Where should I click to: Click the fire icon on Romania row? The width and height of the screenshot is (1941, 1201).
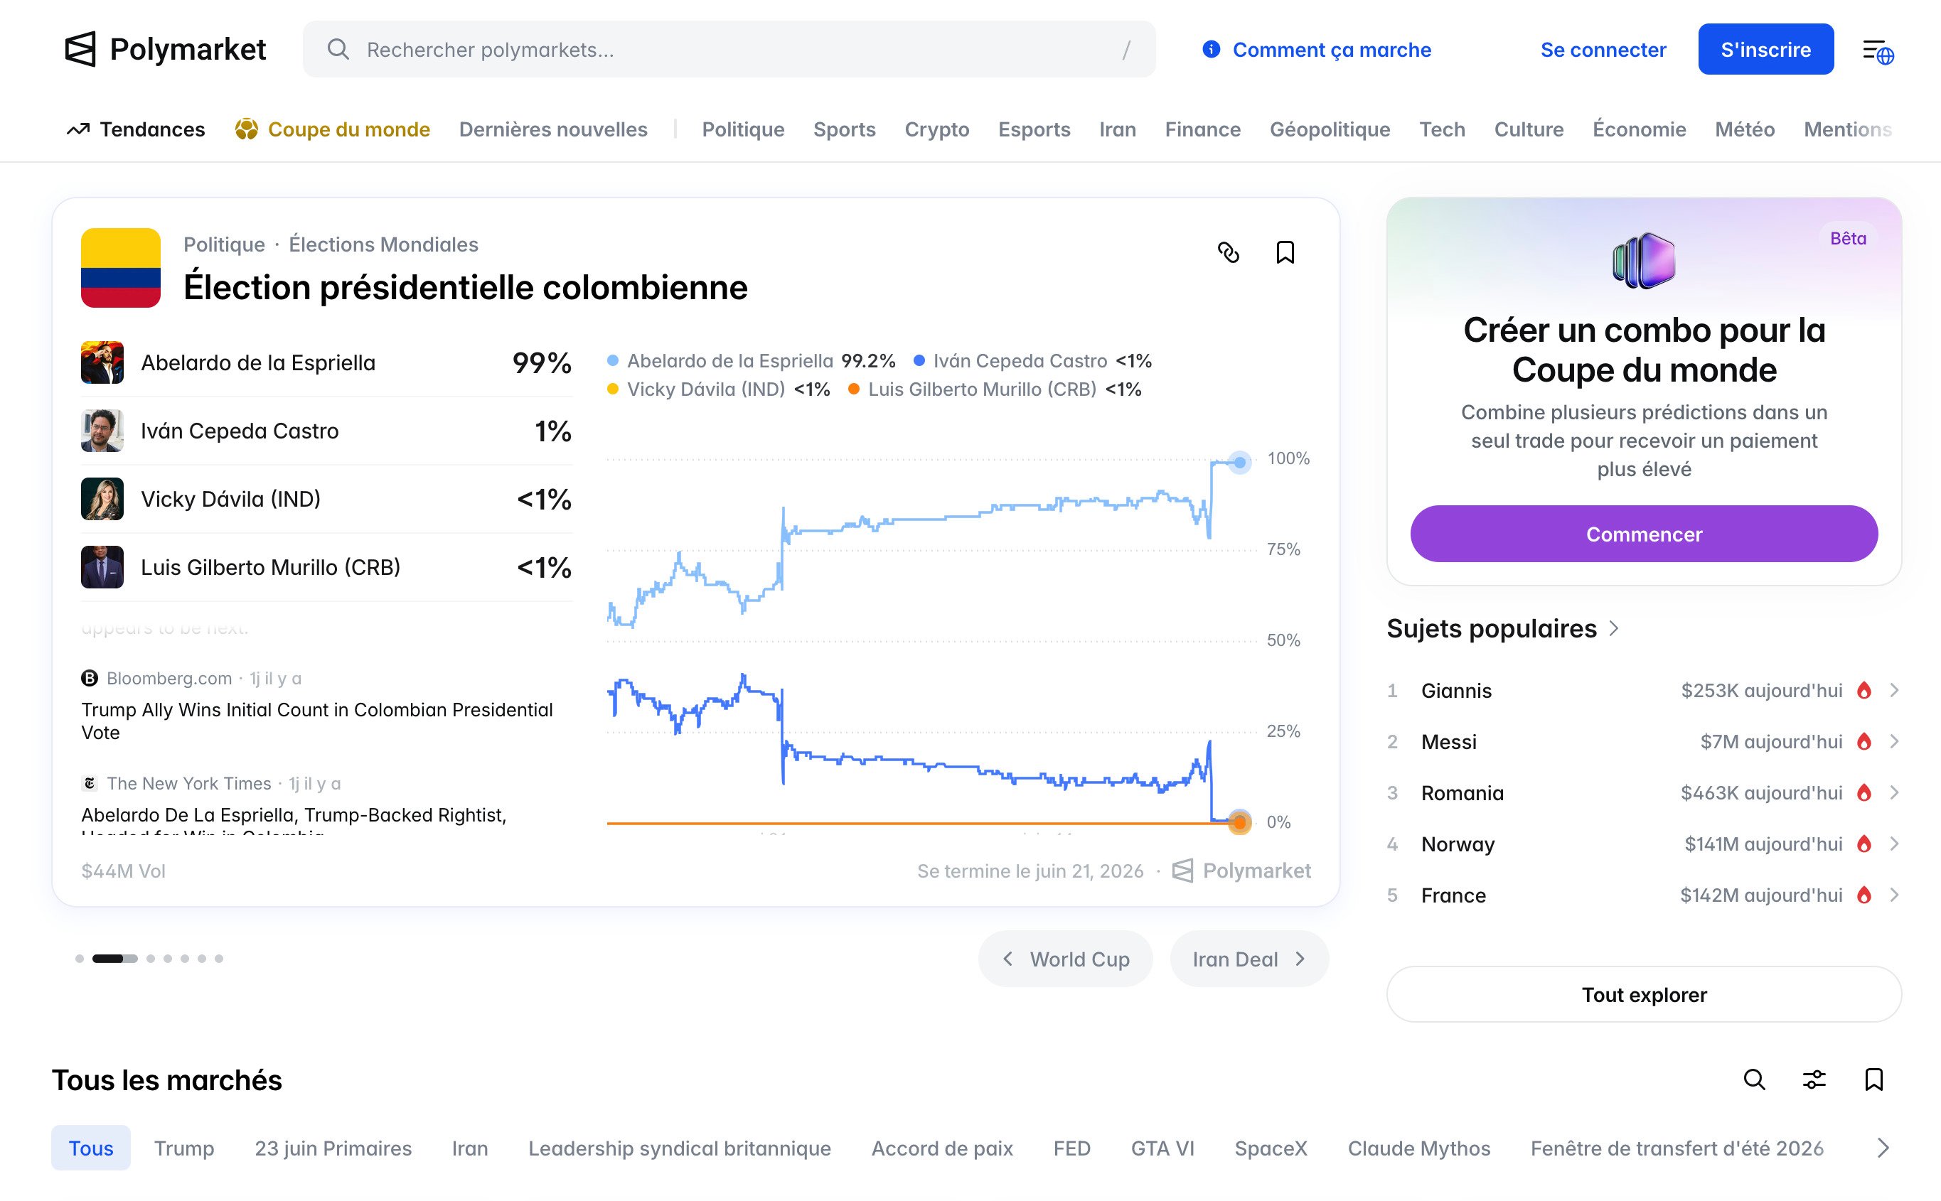point(1864,792)
